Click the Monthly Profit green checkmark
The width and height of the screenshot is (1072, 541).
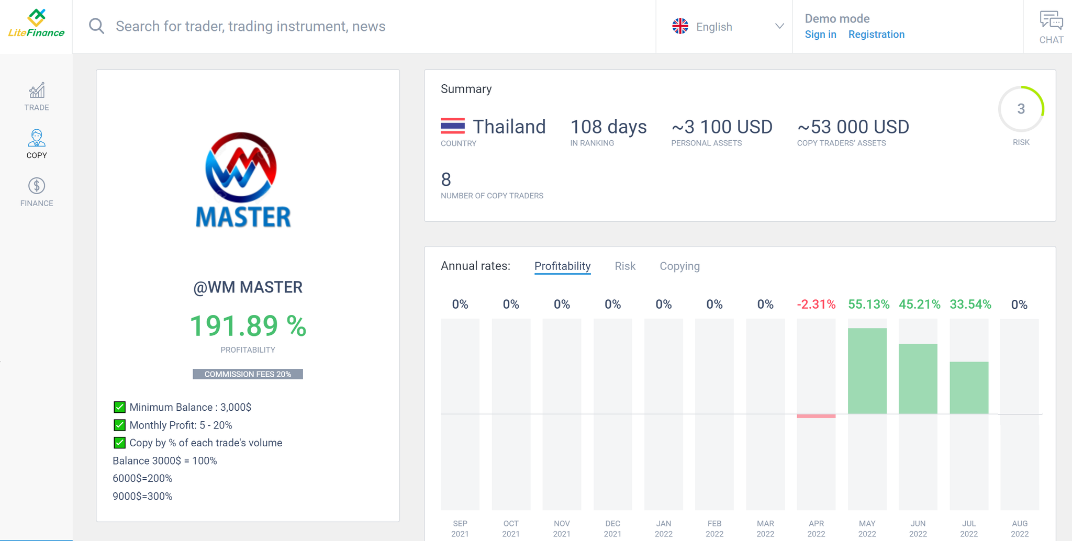click(119, 425)
